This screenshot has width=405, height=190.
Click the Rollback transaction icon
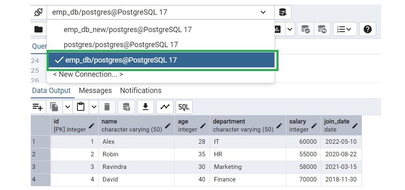[322, 29]
